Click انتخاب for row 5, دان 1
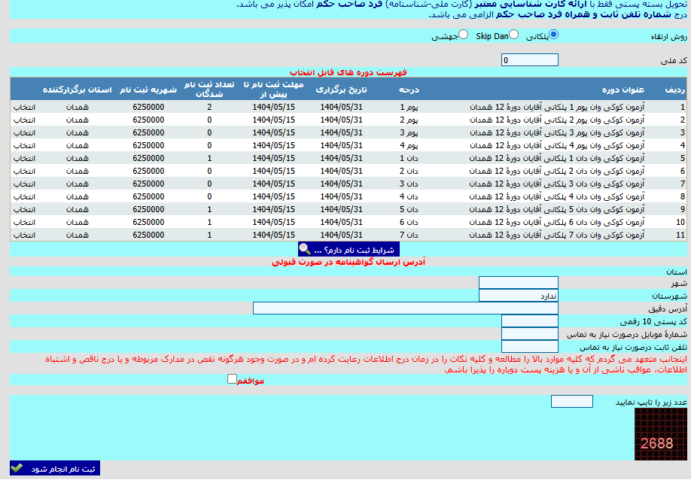 [x=24, y=158]
